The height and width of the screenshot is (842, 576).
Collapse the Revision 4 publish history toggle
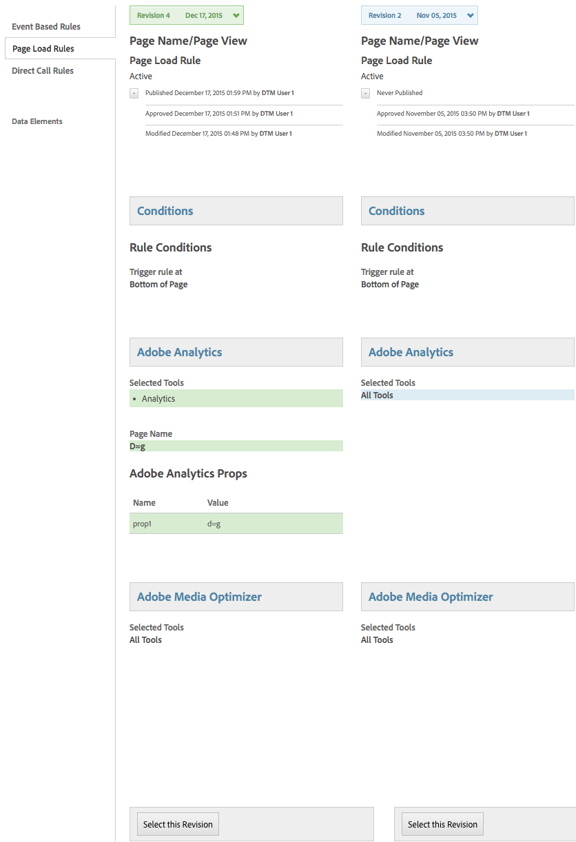(134, 93)
